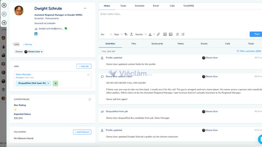Open Dwight's LinkedIn profile icon

coord(36,34)
